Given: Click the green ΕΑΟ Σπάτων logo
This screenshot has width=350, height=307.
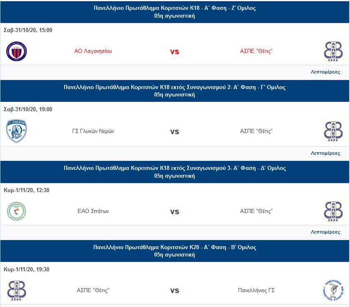Looking at the screenshot, I should coord(16,212).
